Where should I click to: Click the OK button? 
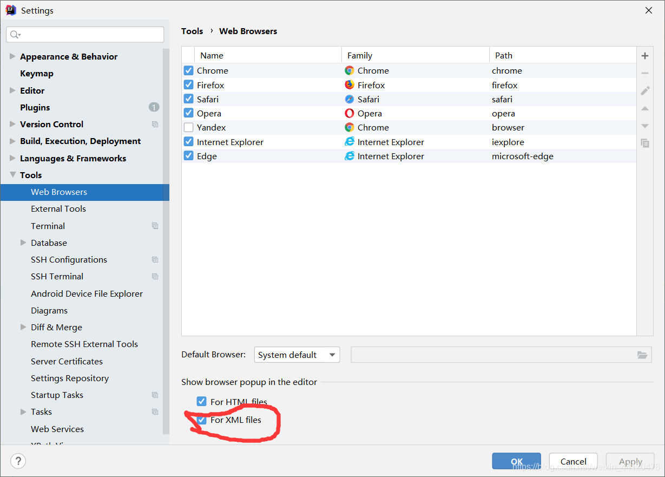[x=516, y=461]
